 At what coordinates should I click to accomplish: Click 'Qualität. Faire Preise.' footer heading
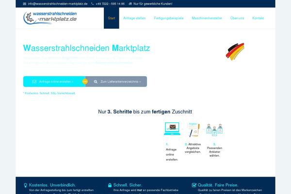(218, 185)
